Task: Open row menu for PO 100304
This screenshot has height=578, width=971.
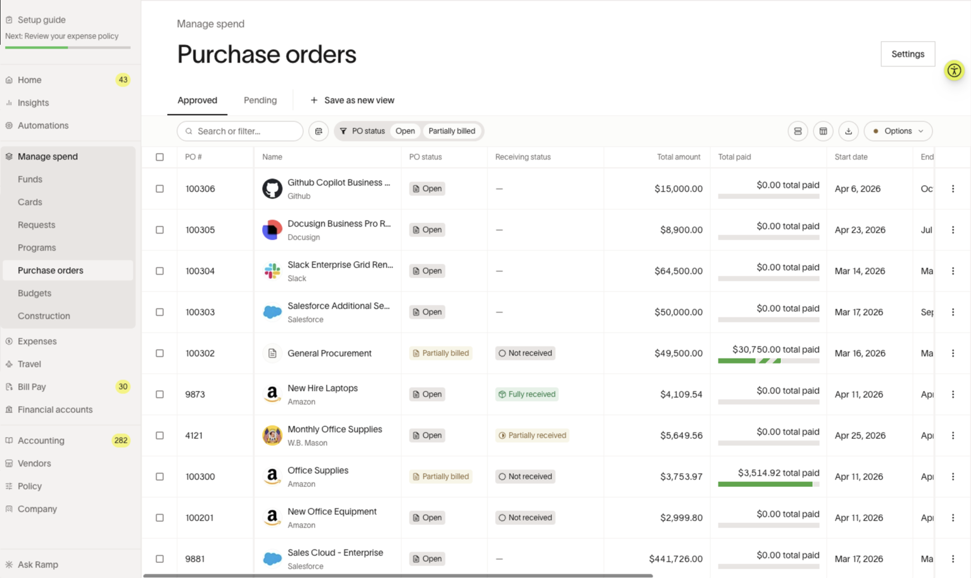Action: [x=953, y=271]
